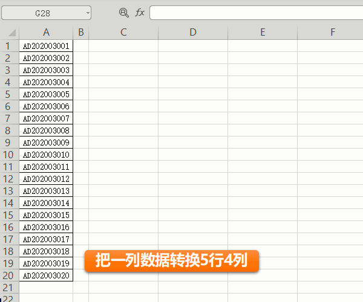Image resolution: width=363 pixels, height=302 pixels.
Task: Select column F header
Action: coord(332,33)
